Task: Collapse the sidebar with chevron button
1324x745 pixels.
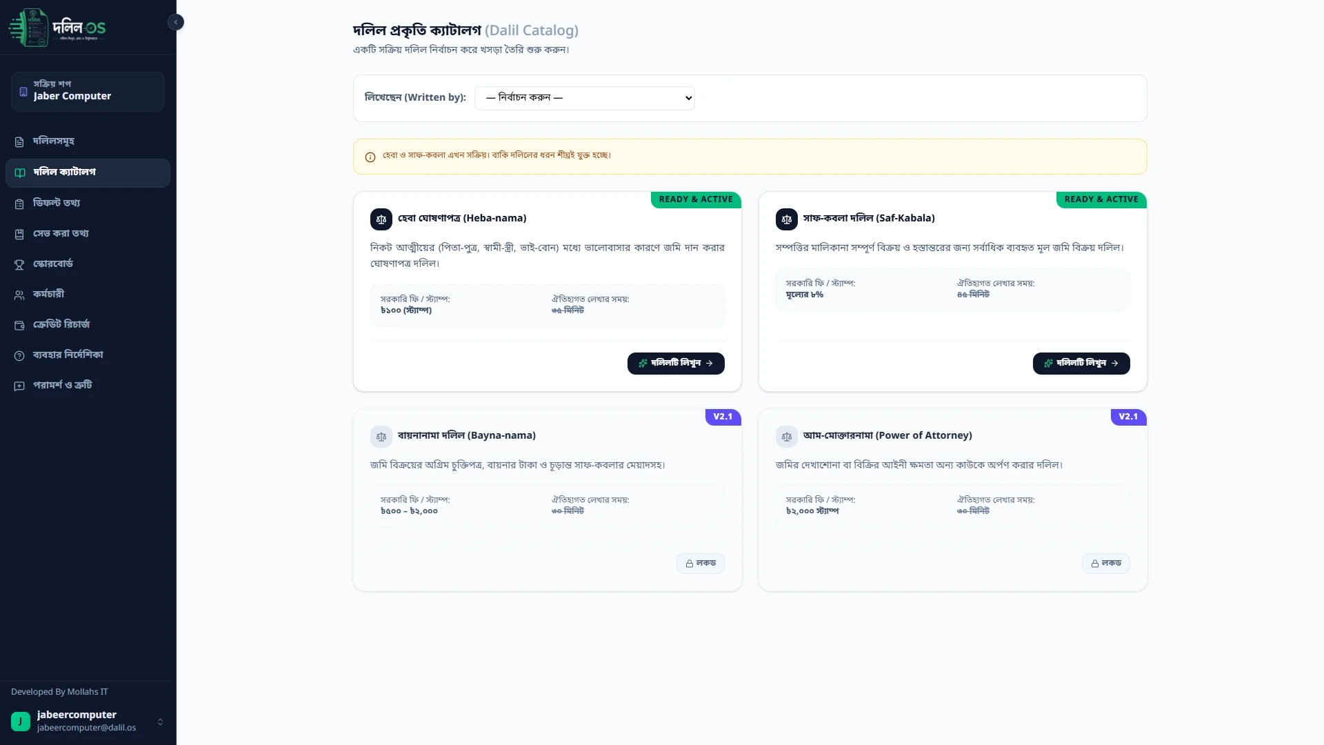Action: coord(176,22)
